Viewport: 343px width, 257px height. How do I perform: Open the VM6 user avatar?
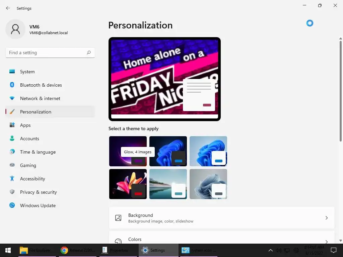[x=15, y=29]
